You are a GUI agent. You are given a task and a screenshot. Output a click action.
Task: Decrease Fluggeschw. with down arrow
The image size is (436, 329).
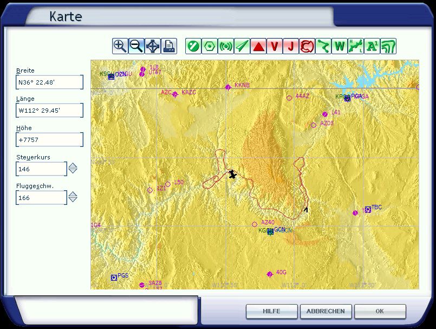click(x=73, y=199)
